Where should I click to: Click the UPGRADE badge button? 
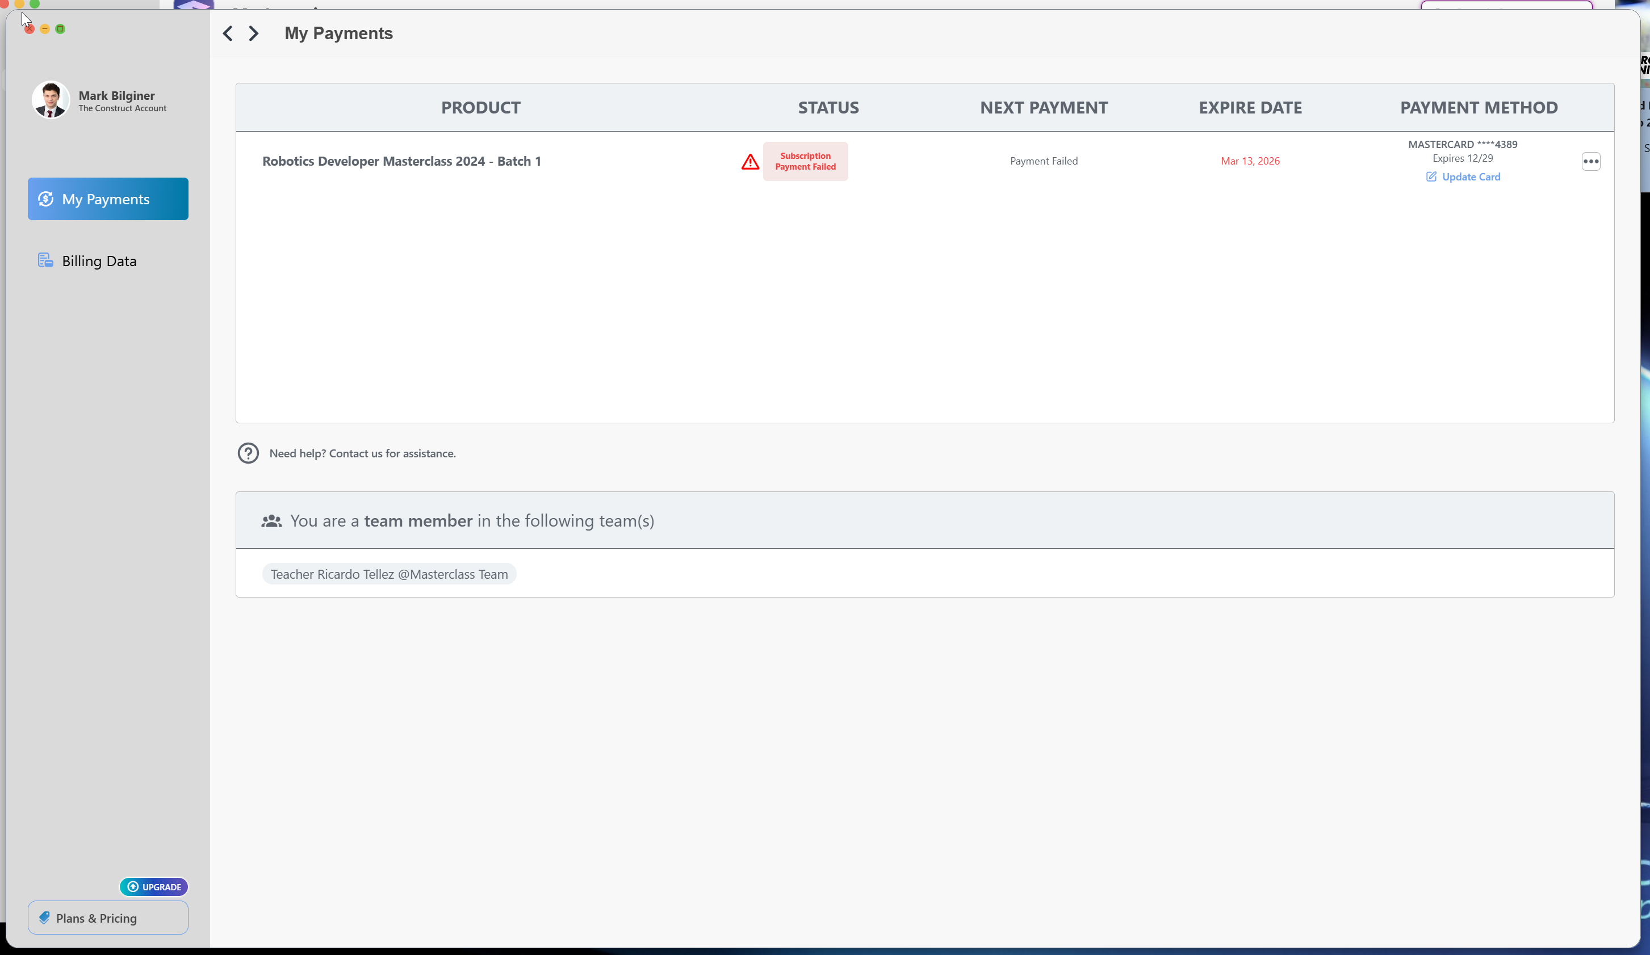(x=154, y=887)
